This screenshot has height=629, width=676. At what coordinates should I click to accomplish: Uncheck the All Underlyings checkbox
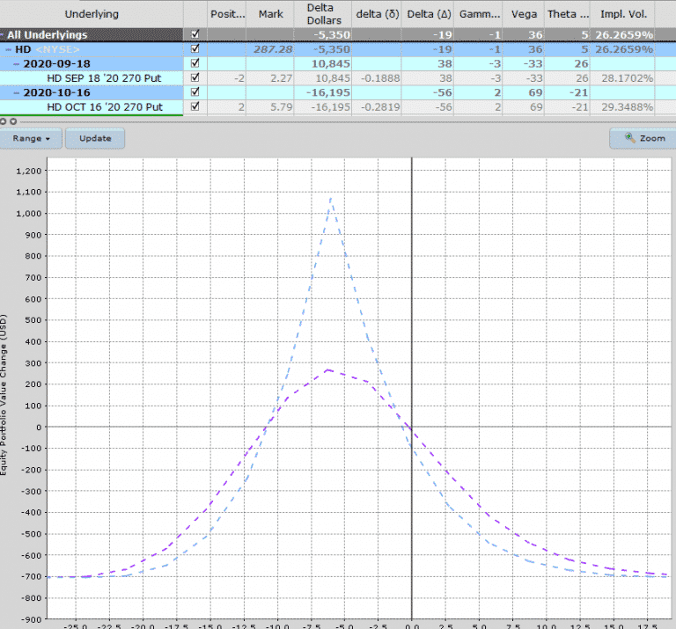click(x=195, y=34)
